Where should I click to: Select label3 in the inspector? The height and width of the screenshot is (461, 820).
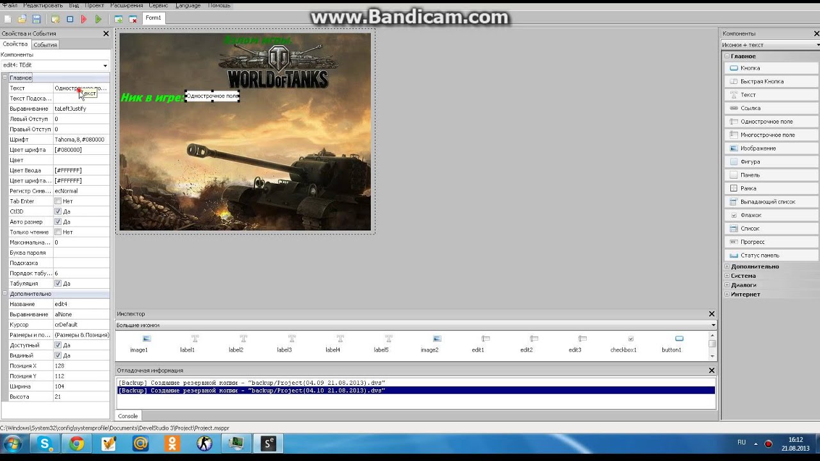pyautogui.click(x=284, y=344)
